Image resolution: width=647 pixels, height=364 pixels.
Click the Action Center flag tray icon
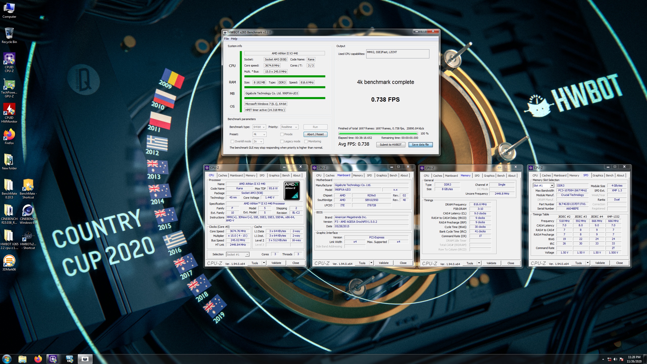(x=621, y=359)
